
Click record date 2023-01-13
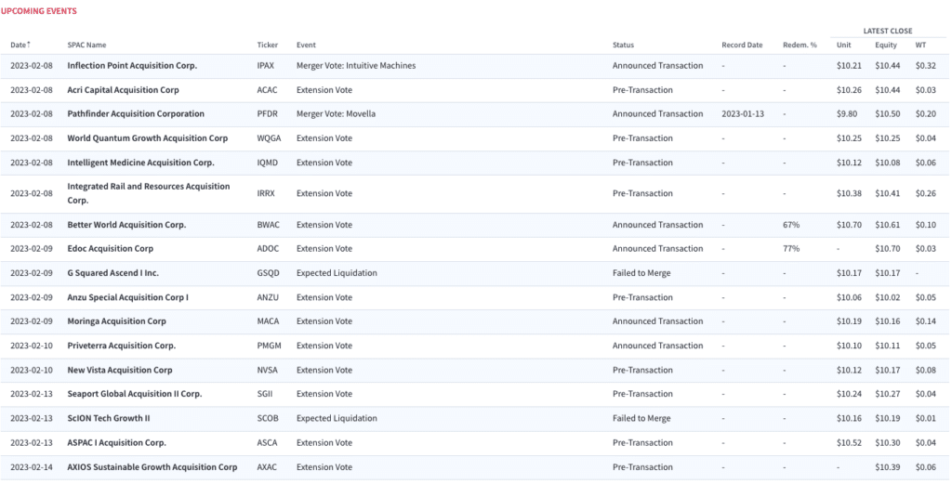pos(743,113)
